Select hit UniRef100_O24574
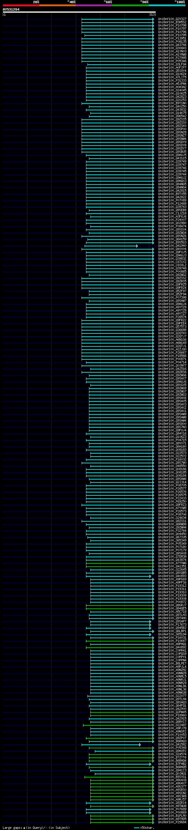This screenshot has height=830, width=188. (x=172, y=754)
